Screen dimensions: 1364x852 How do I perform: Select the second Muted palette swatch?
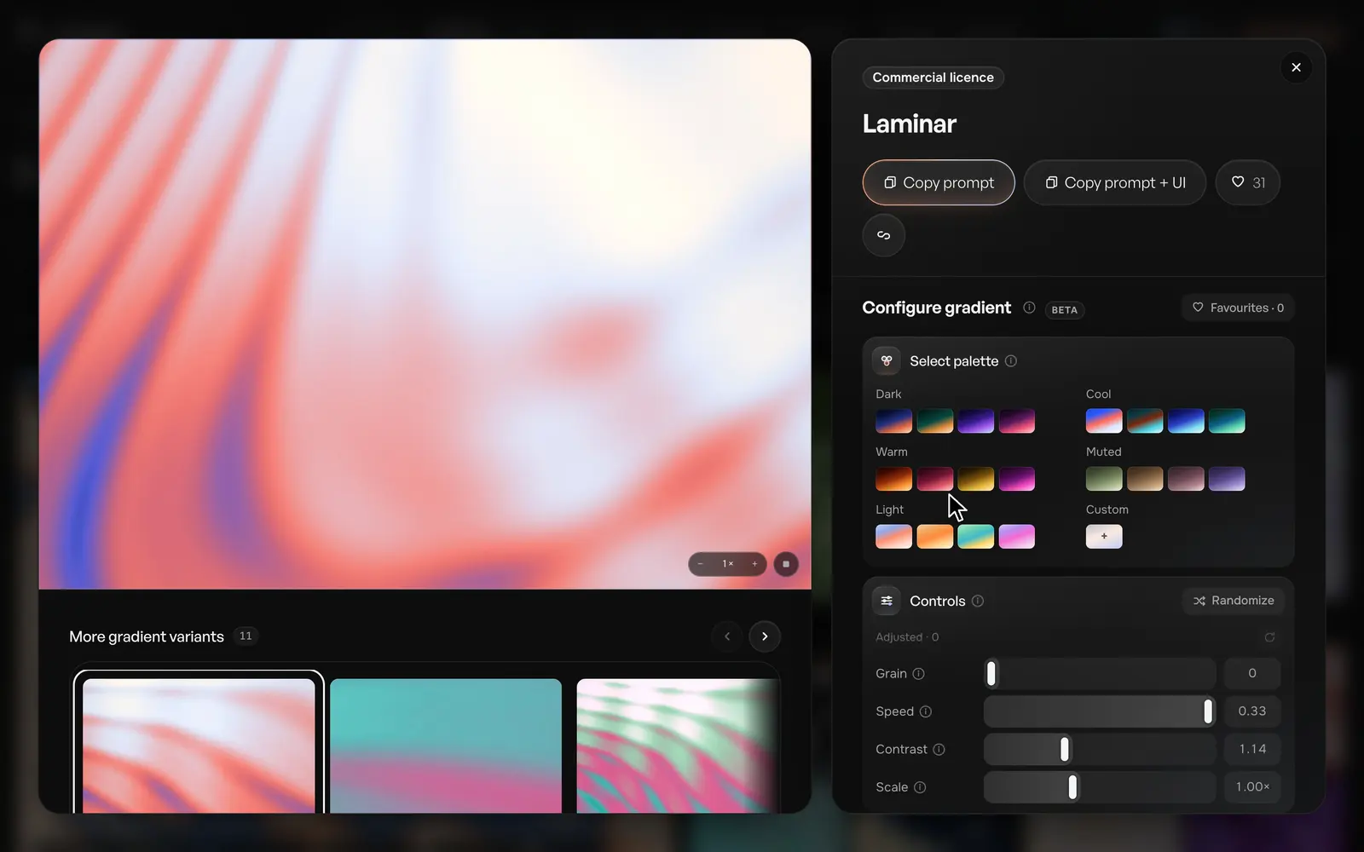(1145, 479)
